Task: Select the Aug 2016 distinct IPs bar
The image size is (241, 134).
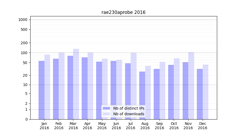Action: point(142,95)
